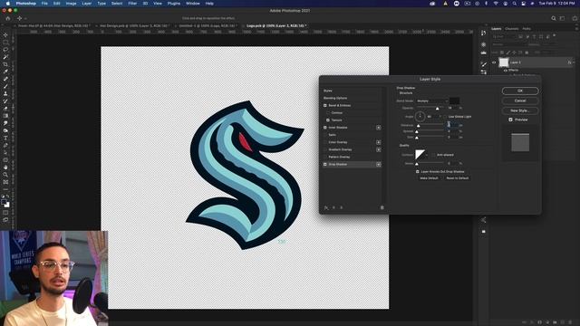This screenshot has height=326, width=580.
Task: Enable the Gradient Overlay checkbox
Action: tap(325, 149)
